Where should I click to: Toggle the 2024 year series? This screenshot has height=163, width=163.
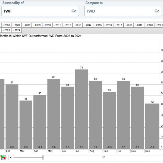[17, 30]
